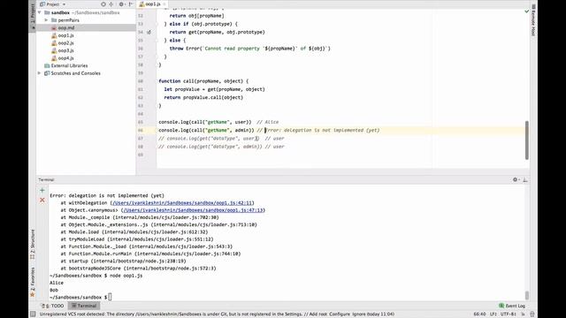Open the Event Log
Image resolution: width=566 pixels, height=318 pixels.
point(512,306)
